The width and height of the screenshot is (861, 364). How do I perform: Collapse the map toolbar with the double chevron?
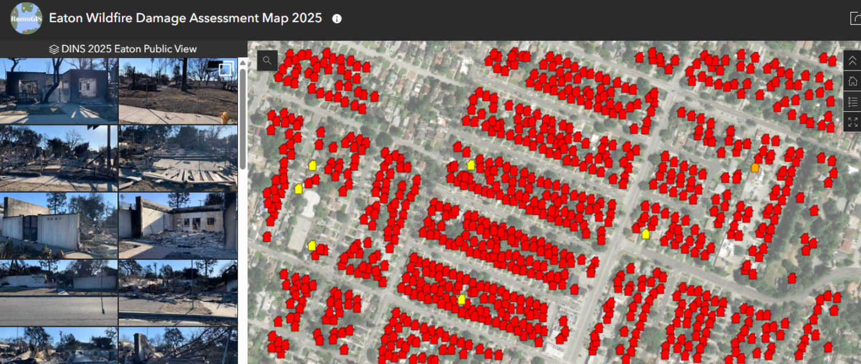point(852,60)
